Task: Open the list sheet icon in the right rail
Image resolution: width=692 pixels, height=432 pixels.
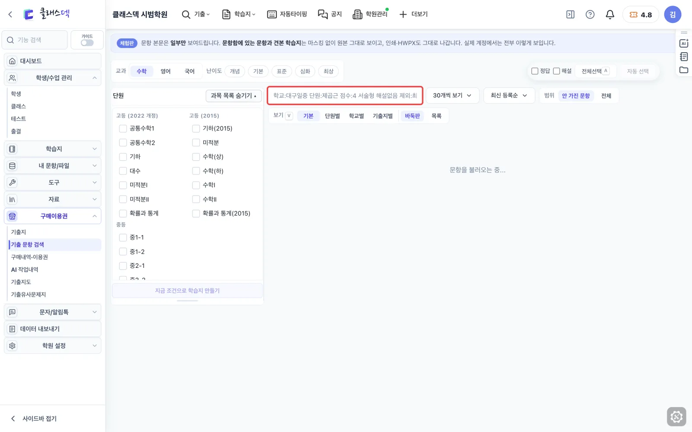Action: (x=684, y=57)
